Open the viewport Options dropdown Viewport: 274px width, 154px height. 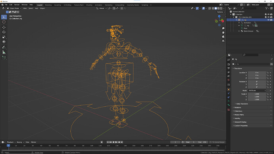pos(221,12)
